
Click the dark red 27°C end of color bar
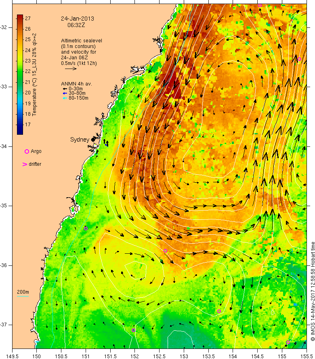click(x=20, y=17)
